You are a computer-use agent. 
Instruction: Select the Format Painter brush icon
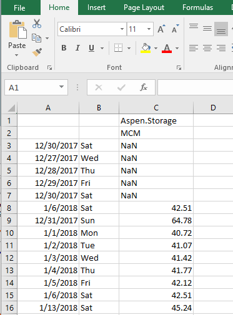point(37,52)
